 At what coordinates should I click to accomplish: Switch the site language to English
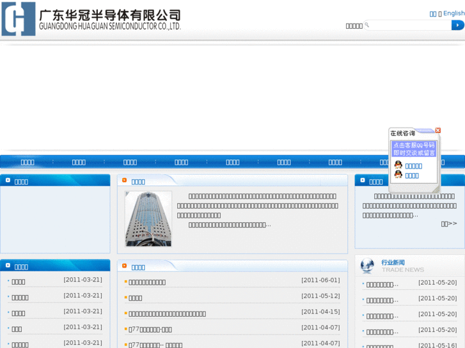coord(453,13)
